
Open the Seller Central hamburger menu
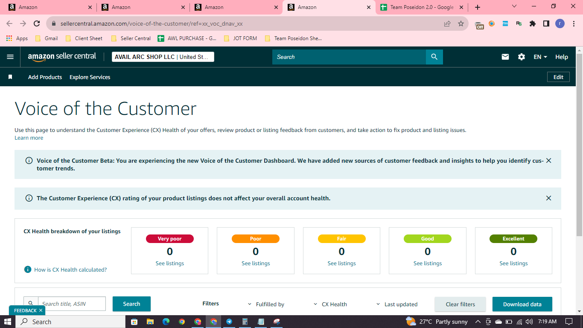point(10,57)
